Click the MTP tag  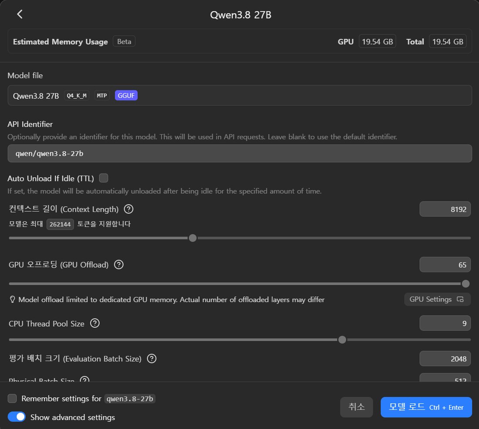102,96
